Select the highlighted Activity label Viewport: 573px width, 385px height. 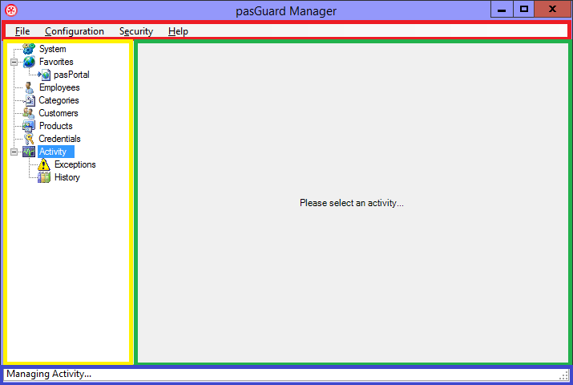tap(56, 152)
